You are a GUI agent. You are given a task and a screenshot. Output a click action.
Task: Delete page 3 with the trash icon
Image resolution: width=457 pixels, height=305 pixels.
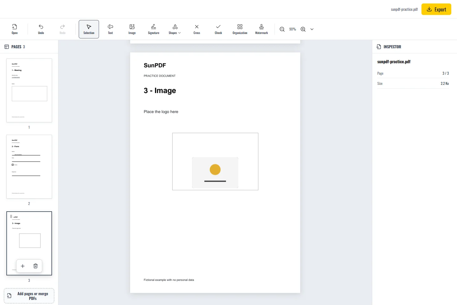click(36, 266)
